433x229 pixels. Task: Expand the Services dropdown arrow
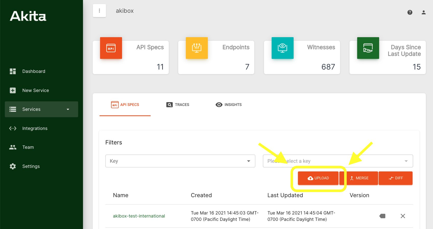click(x=68, y=109)
